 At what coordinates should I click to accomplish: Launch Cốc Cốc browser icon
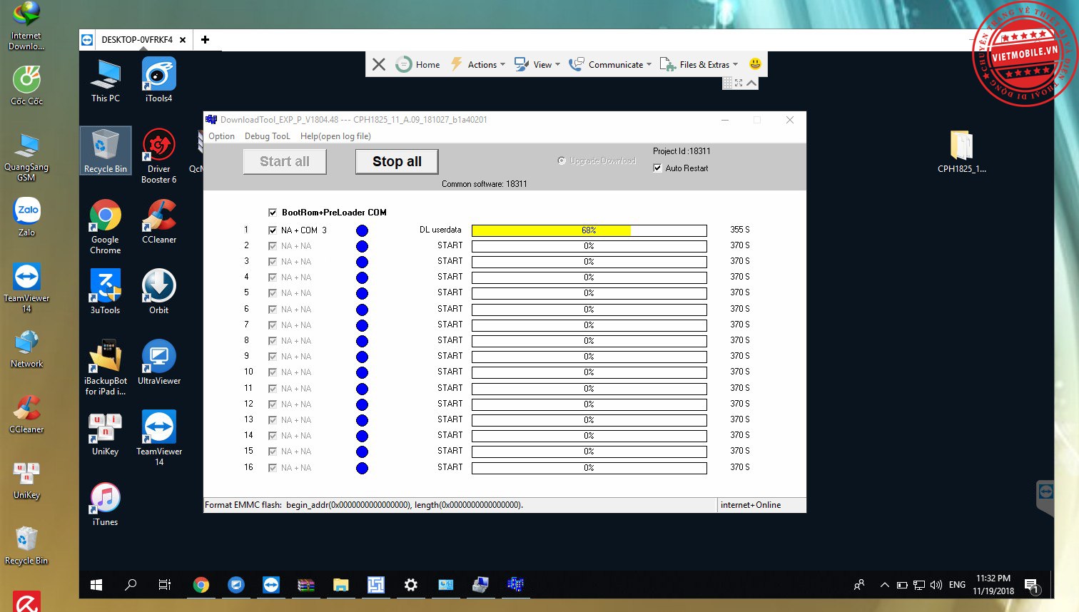tap(26, 85)
